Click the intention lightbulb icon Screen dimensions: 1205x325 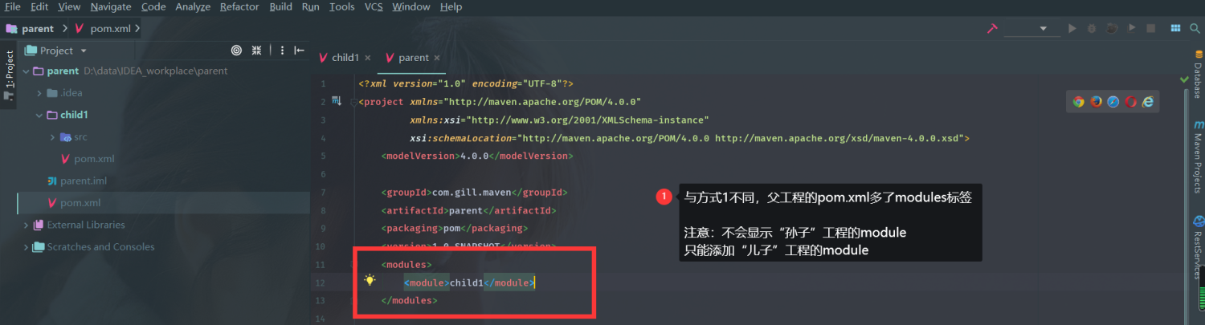coord(370,280)
